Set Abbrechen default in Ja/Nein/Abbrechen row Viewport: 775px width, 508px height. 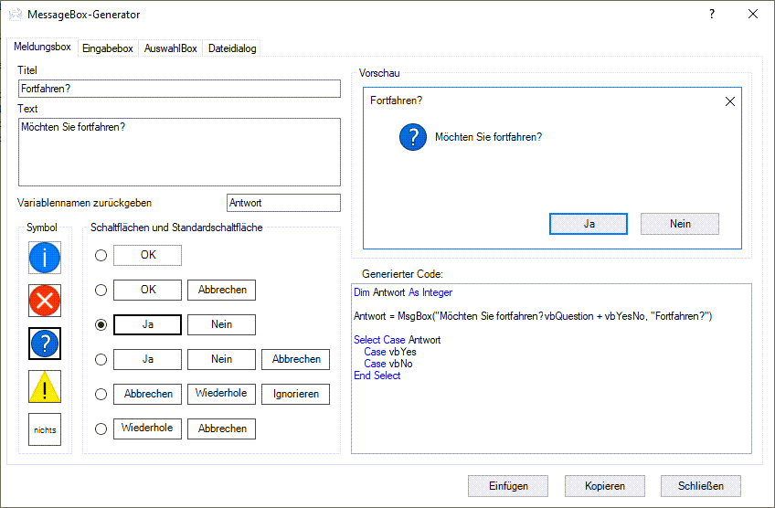pos(295,359)
